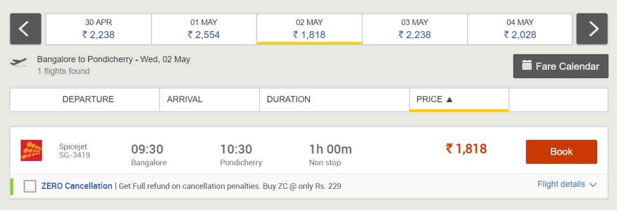Tick the ZERO Cancellation checkbox
Screen dimensions: 617x210
[x=30, y=186]
